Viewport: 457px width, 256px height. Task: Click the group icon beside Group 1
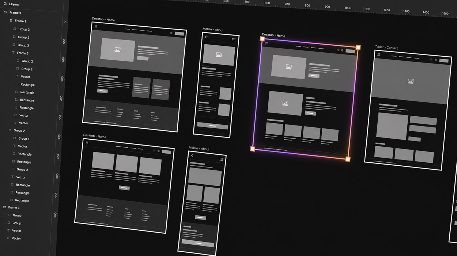point(14,139)
